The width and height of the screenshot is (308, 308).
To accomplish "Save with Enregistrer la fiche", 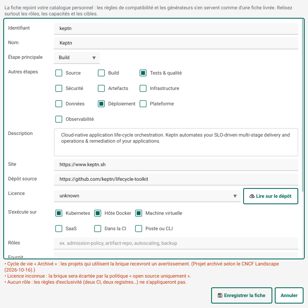I will (242, 295).
